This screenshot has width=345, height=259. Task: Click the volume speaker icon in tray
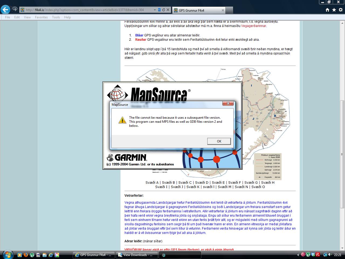329,255
